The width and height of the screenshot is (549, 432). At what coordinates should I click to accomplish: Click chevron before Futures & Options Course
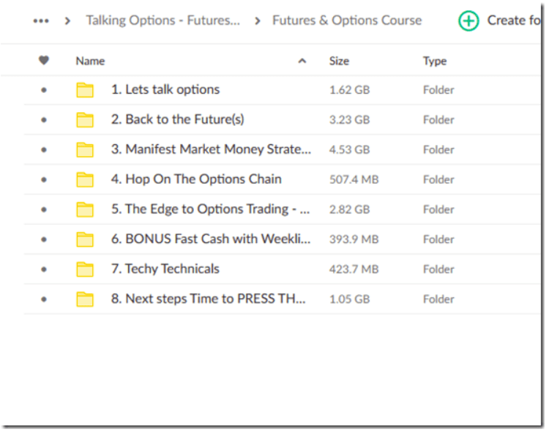[x=258, y=21]
